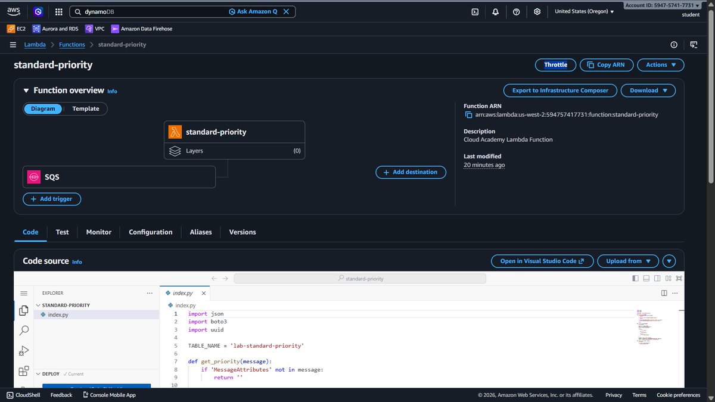Open Code source Info link
715x402 pixels.
click(x=77, y=262)
